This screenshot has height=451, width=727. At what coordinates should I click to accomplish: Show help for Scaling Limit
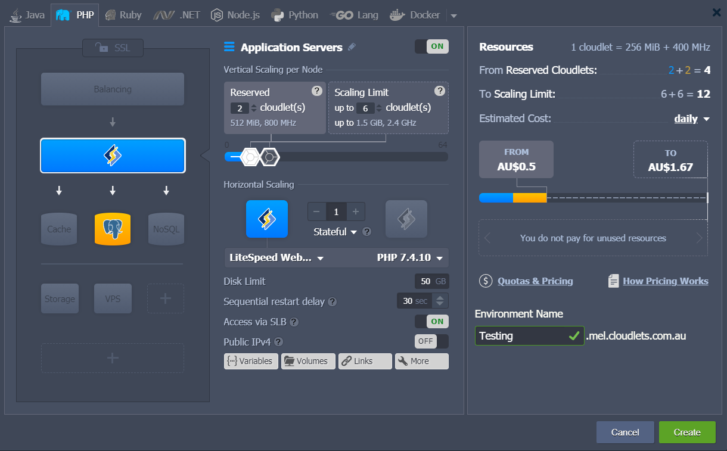click(x=440, y=91)
